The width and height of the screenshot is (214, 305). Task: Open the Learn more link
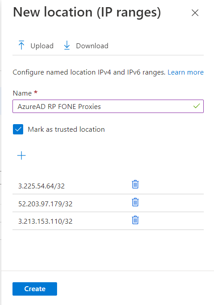point(185,72)
